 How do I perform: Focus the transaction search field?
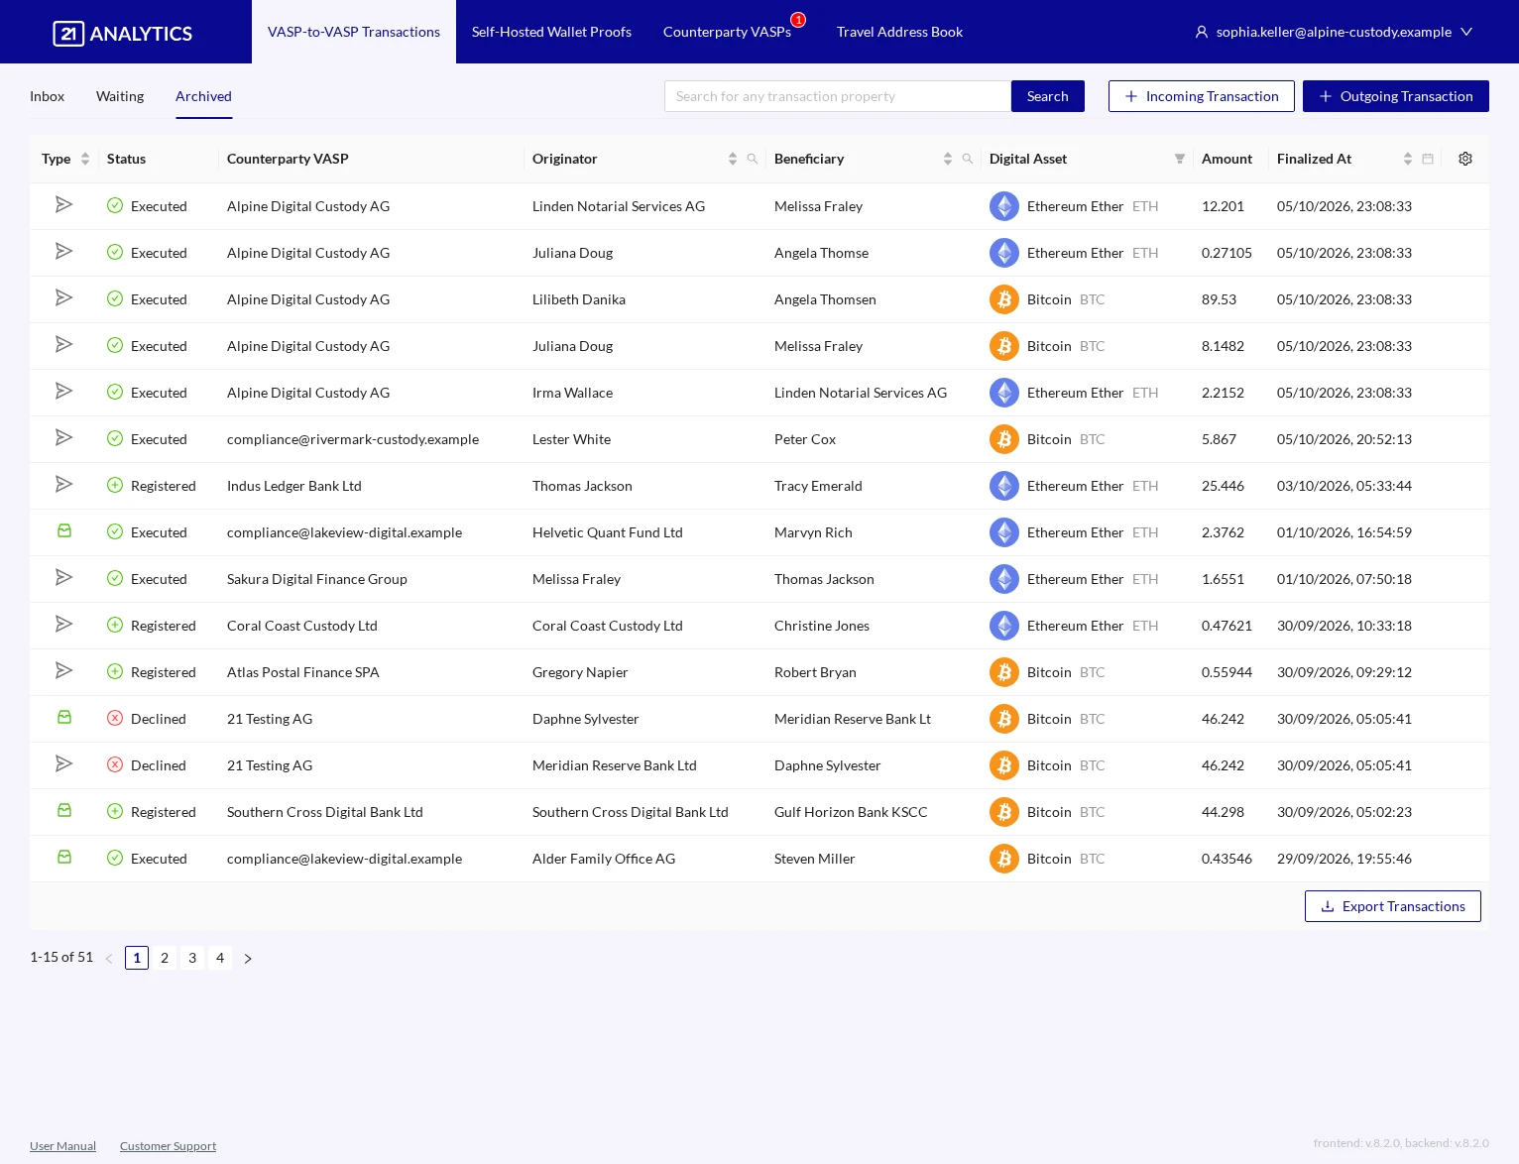pyautogui.click(x=838, y=96)
